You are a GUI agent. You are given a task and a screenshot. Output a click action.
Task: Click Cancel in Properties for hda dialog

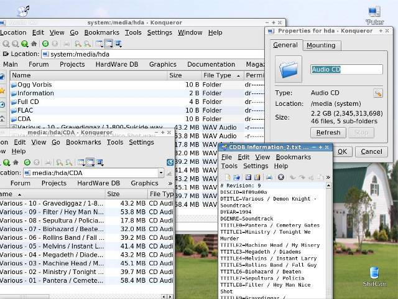tap(371, 152)
